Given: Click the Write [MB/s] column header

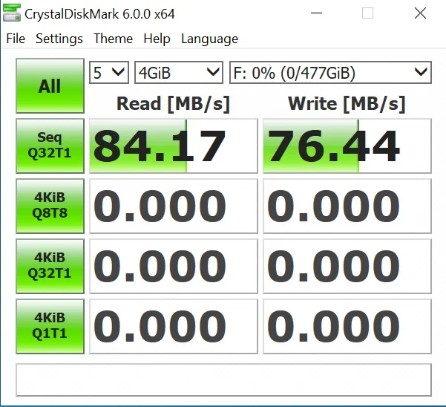Looking at the screenshot, I should [x=347, y=103].
